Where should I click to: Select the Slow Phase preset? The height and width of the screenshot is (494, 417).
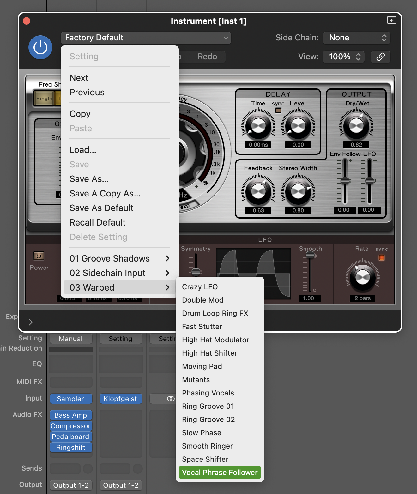point(220,433)
